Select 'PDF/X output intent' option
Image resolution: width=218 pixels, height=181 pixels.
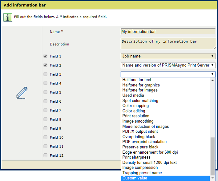pos(165,132)
